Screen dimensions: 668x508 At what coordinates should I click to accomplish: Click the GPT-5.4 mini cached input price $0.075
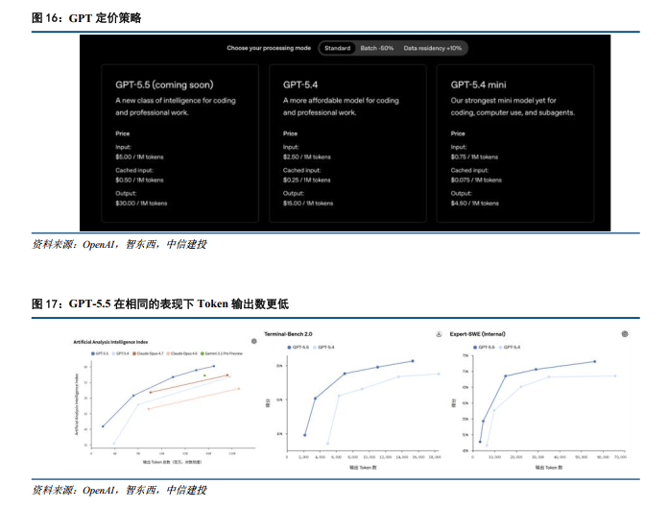tap(476, 180)
